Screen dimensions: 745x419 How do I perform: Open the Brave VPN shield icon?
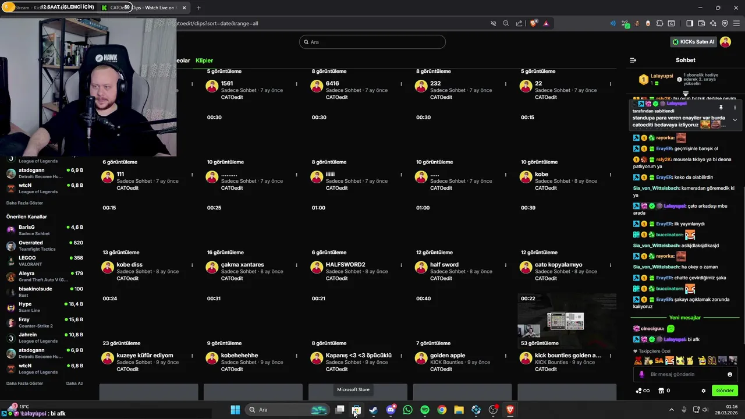(725, 23)
